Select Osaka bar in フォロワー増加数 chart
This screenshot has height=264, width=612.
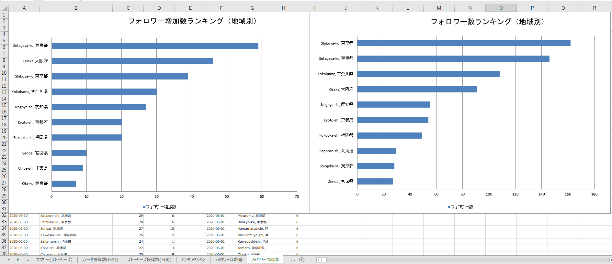[132, 61]
